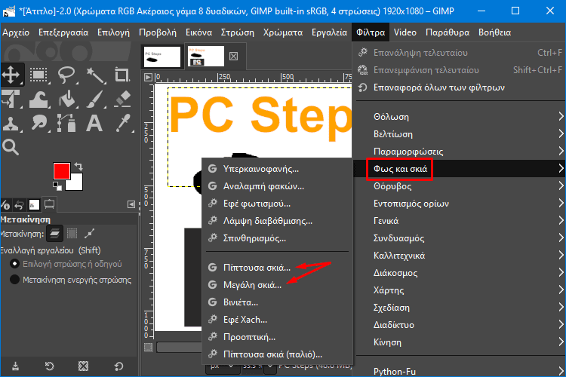Select the Paths tool
Viewport: 566px width, 377px height.
(66, 123)
